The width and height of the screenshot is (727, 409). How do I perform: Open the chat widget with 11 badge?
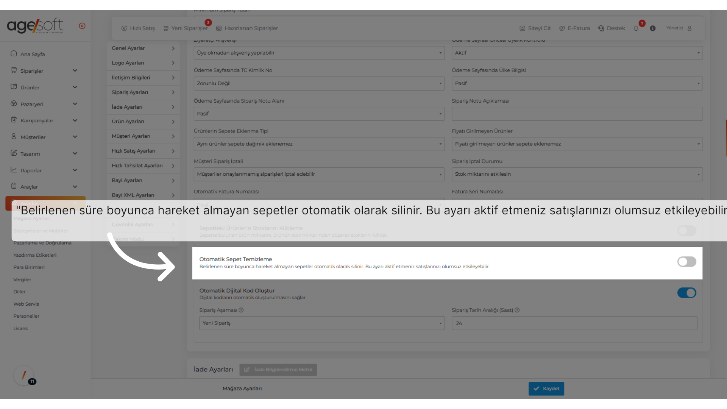(x=24, y=376)
